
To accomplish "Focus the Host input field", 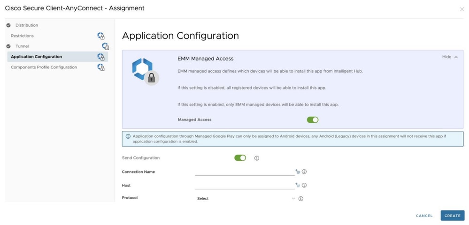I will 245,186.
